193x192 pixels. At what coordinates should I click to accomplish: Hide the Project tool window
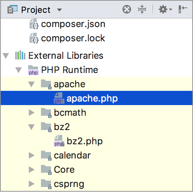point(183,9)
